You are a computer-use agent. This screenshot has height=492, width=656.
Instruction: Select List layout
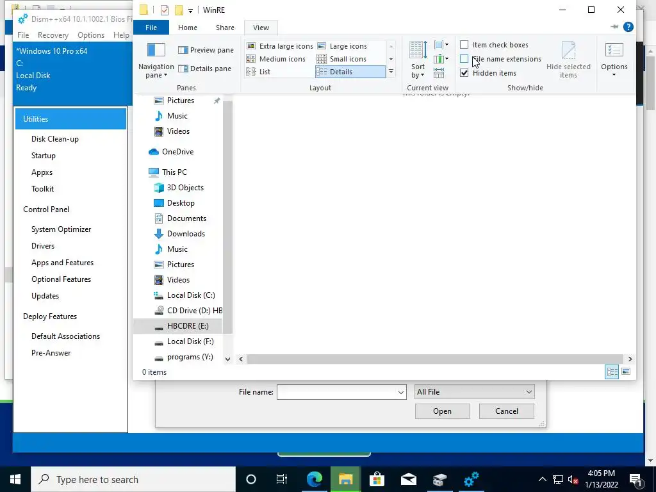coord(258,72)
